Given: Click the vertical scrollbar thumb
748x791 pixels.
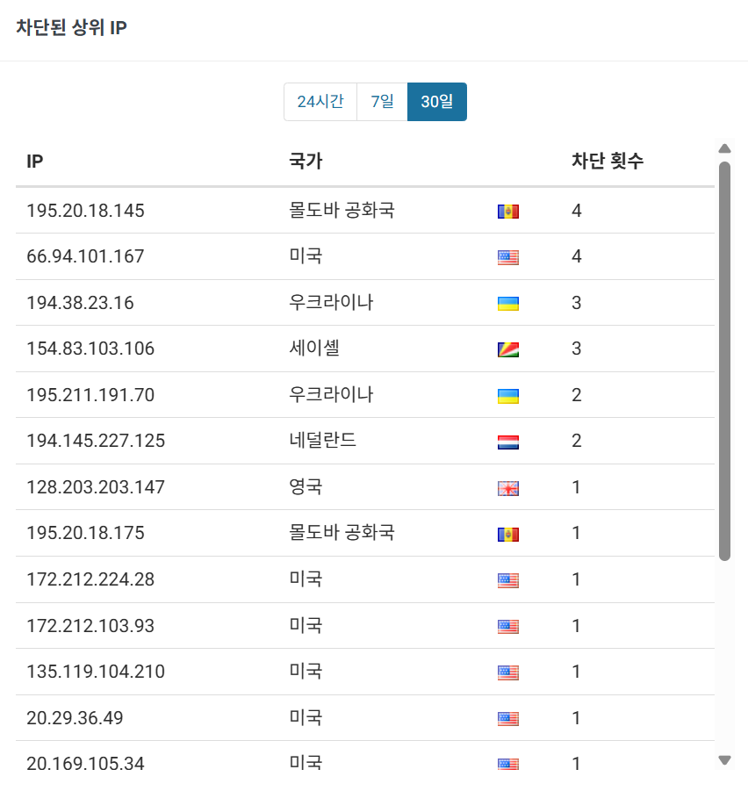Looking at the screenshot, I should coord(725,361).
